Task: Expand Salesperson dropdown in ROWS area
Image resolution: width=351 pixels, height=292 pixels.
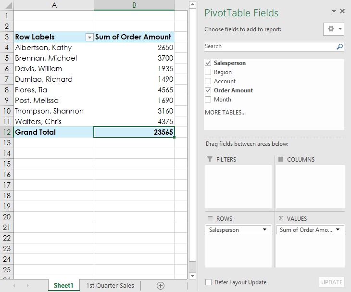Action: pos(264,230)
